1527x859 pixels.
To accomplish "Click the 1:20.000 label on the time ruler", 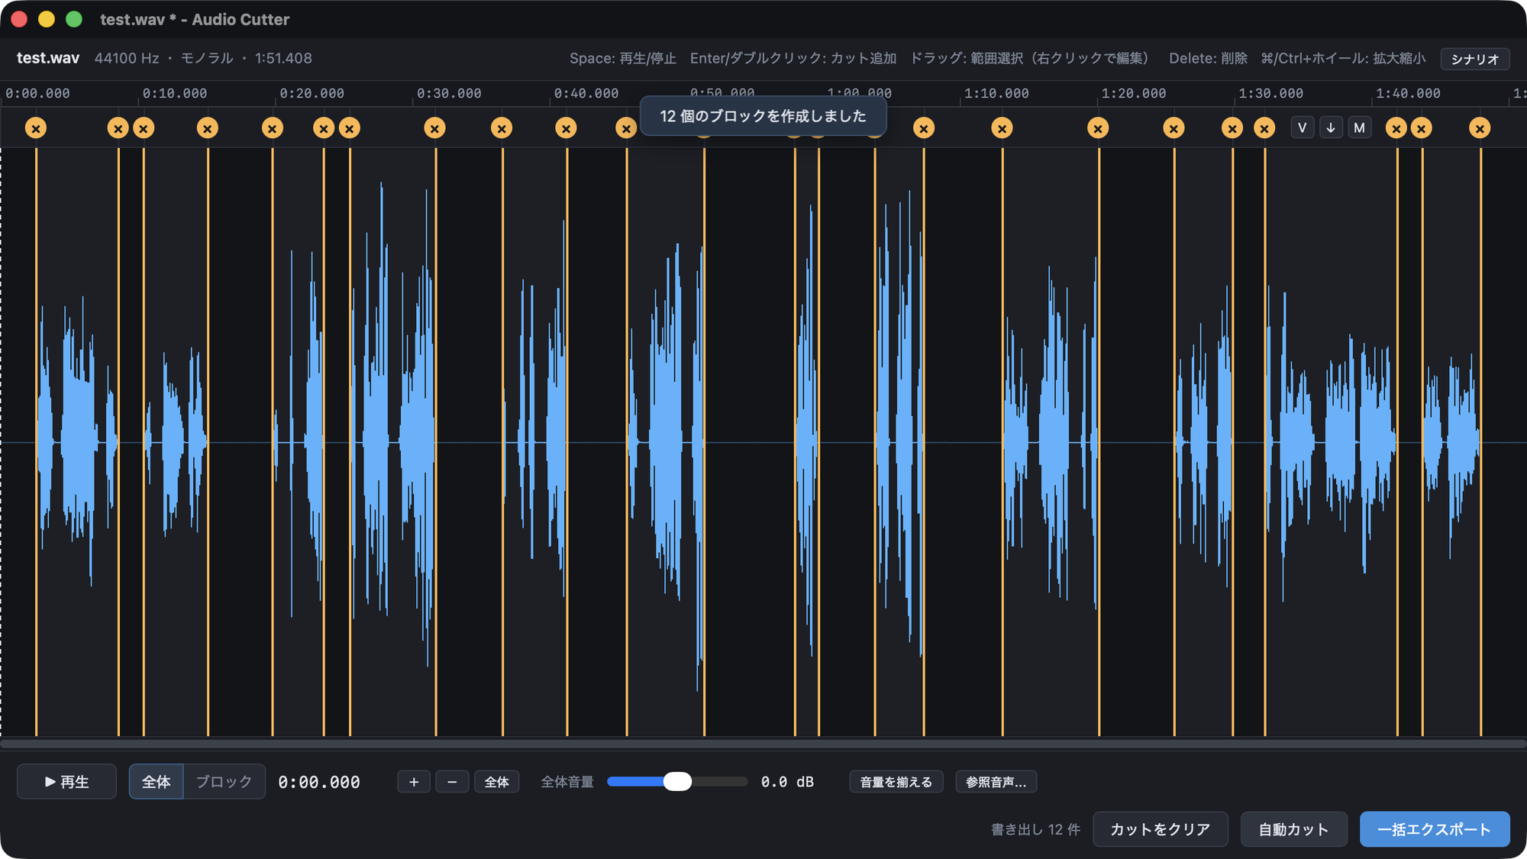I will (1134, 93).
